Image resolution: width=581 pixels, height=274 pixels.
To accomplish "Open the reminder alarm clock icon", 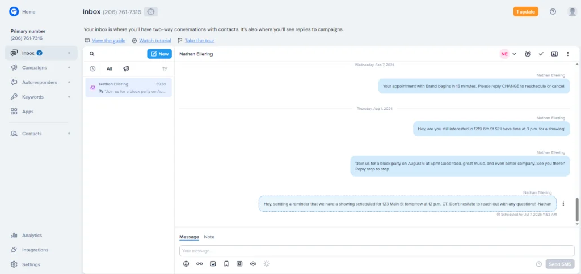I will pos(528,54).
